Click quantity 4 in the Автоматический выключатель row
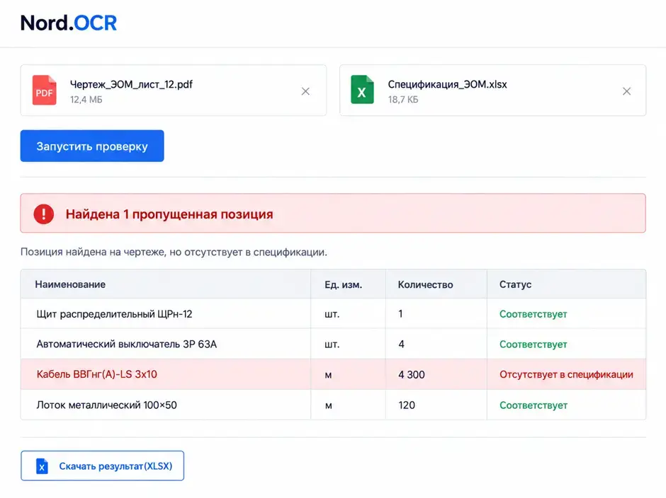 coord(402,344)
